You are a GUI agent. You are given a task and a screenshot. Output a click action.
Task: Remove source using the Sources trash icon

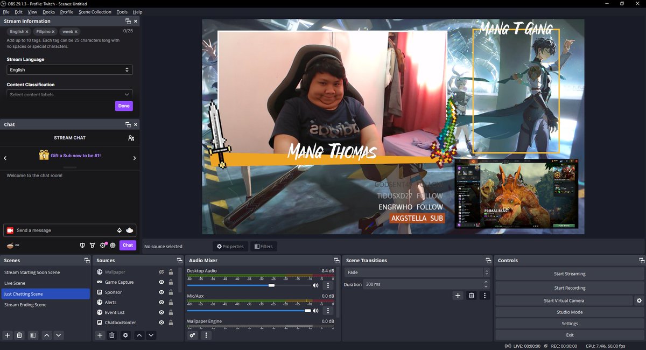pyautogui.click(x=112, y=335)
